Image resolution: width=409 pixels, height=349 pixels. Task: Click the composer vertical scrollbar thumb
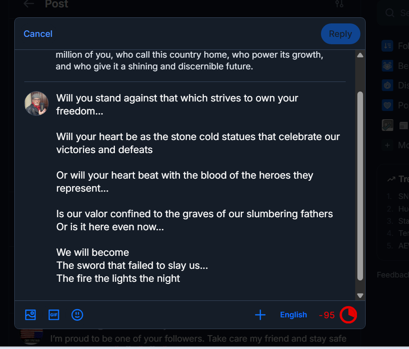[x=360, y=186]
